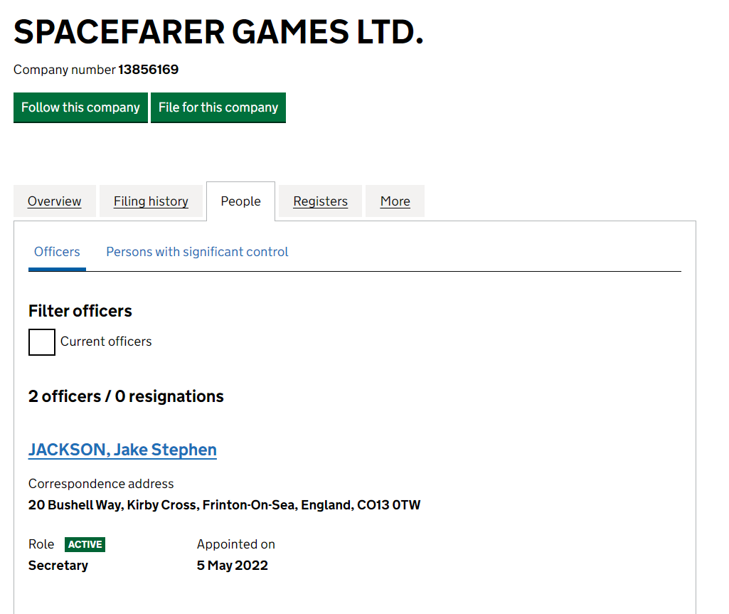
Task: Click File for this company button
Action: pos(218,107)
